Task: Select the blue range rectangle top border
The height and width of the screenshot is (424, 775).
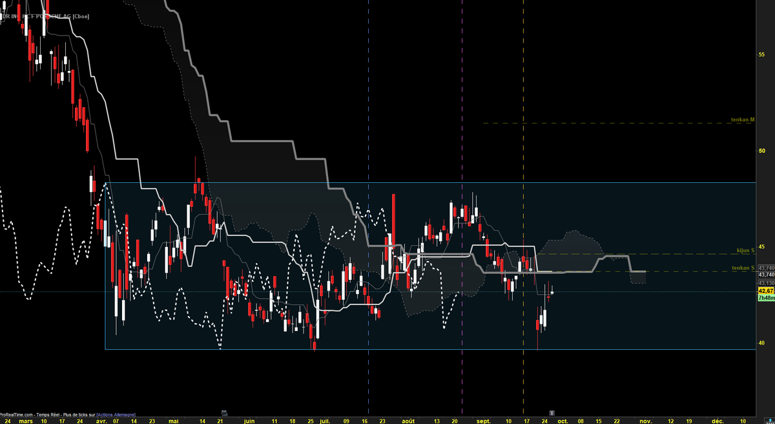Action: (430, 182)
